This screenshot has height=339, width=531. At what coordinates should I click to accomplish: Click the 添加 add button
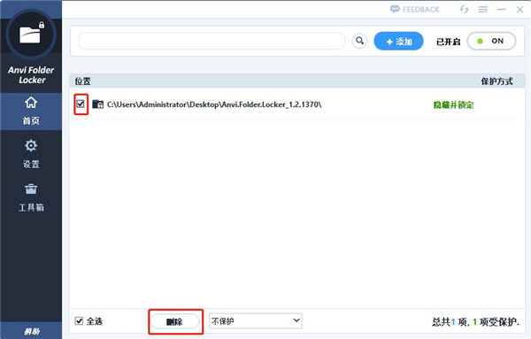[x=398, y=42]
